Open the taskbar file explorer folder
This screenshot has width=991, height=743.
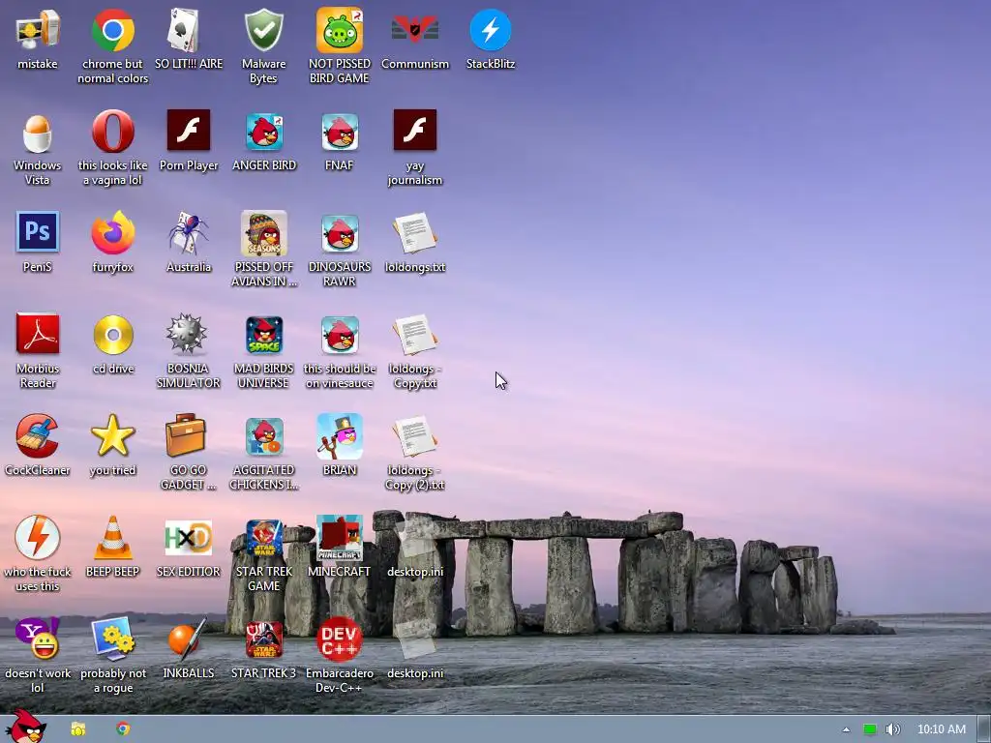[x=77, y=729]
